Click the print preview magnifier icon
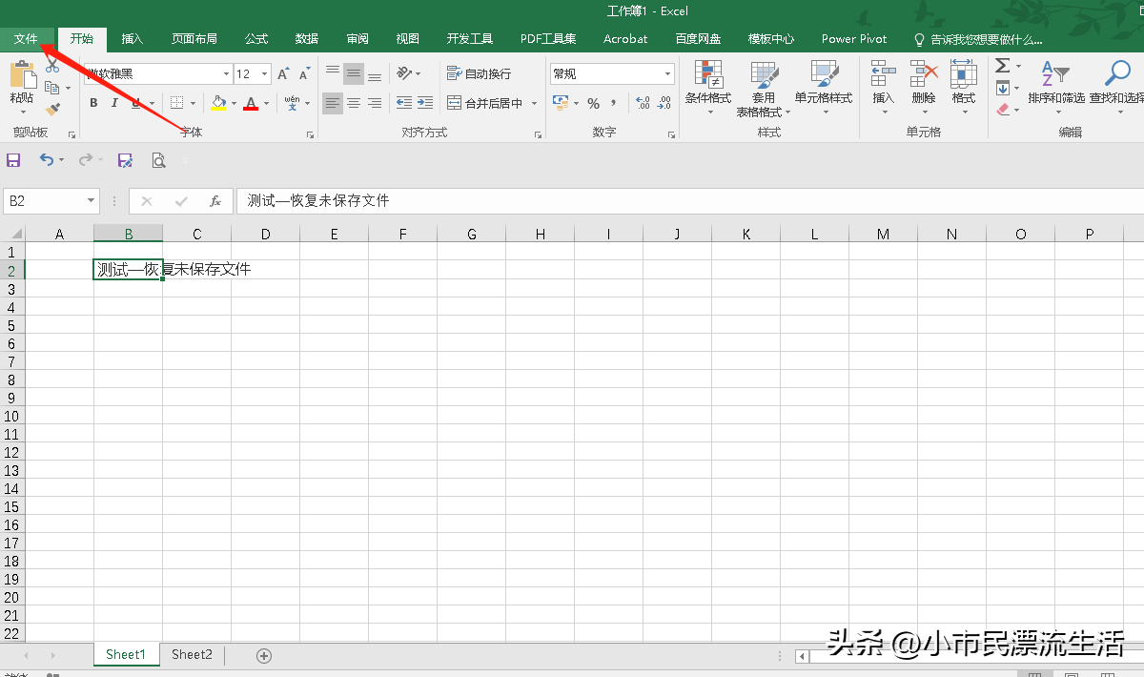The width and height of the screenshot is (1144, 677). 158,161
